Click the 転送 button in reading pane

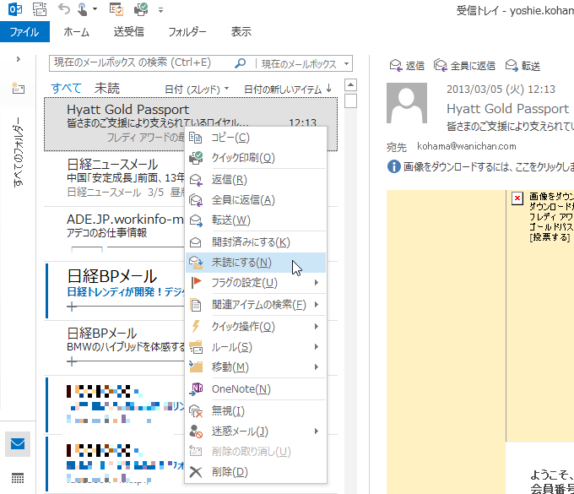(523, 66)
